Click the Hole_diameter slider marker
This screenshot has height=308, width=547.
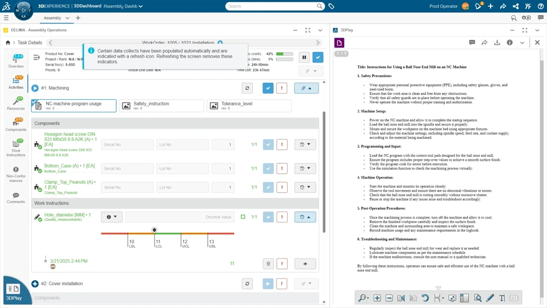tap(154, 230)
